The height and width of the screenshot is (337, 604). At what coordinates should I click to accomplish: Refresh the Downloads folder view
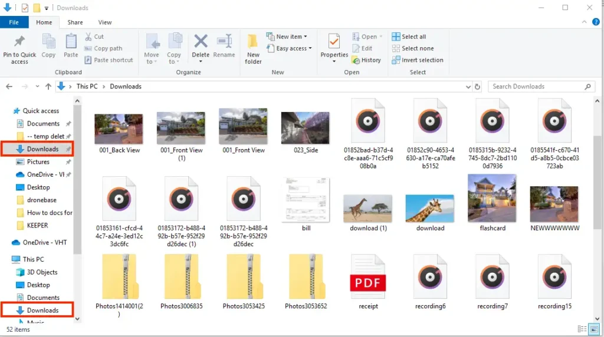[477, 87]
